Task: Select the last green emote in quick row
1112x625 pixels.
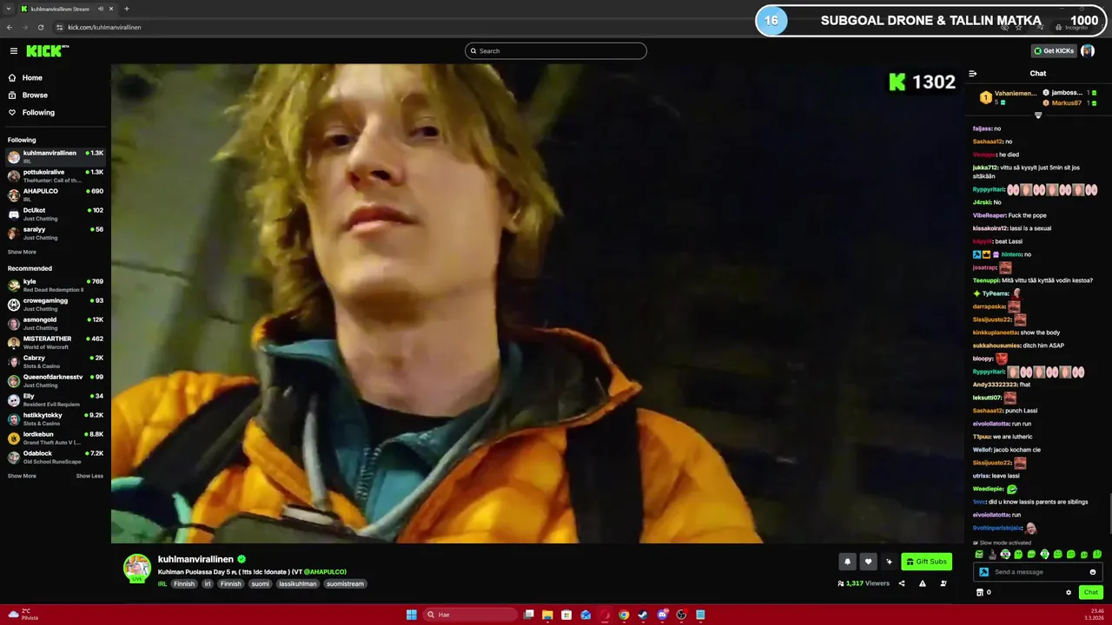Action: [x=1097, y=555]
